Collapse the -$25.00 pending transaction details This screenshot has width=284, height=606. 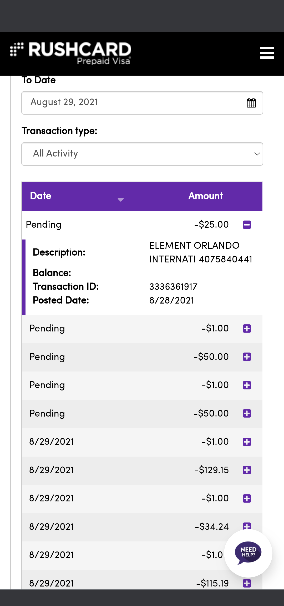[247, 225]
